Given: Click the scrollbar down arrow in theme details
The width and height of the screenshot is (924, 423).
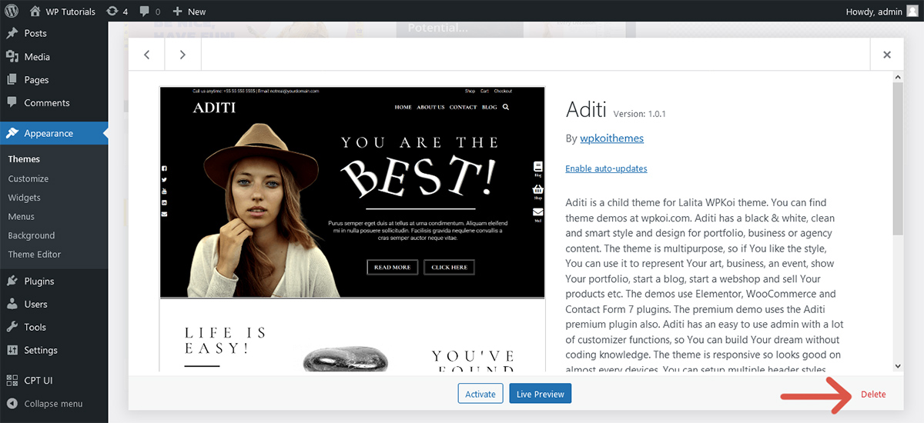Looking at the screenshot, I should click(898, 367).
